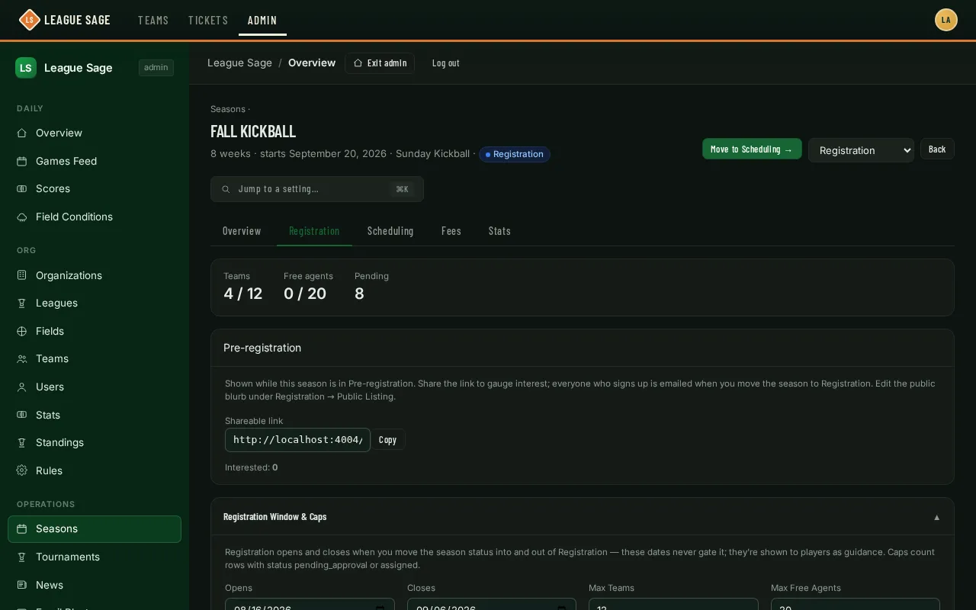Click the Field Conditions cloud icon
The height and width of the screenshot is (610, 976).
click(22, 217)
